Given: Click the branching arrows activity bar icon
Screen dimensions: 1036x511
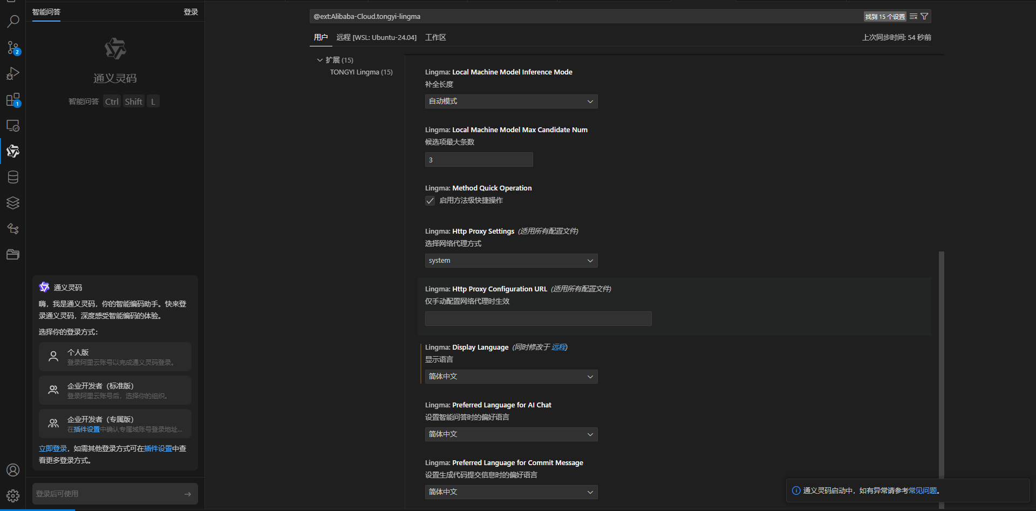Looking at the screenshot, I should 13,229.
